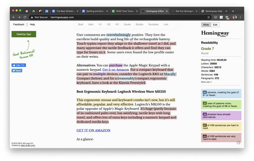Click the highlighted word 'overwhelmingly'
This screenshot has width=254, height=161.
click(118, 35)
